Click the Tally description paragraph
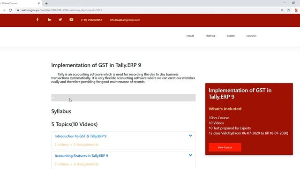The height and width of the screenshot is (169, 300). (123, 78)
